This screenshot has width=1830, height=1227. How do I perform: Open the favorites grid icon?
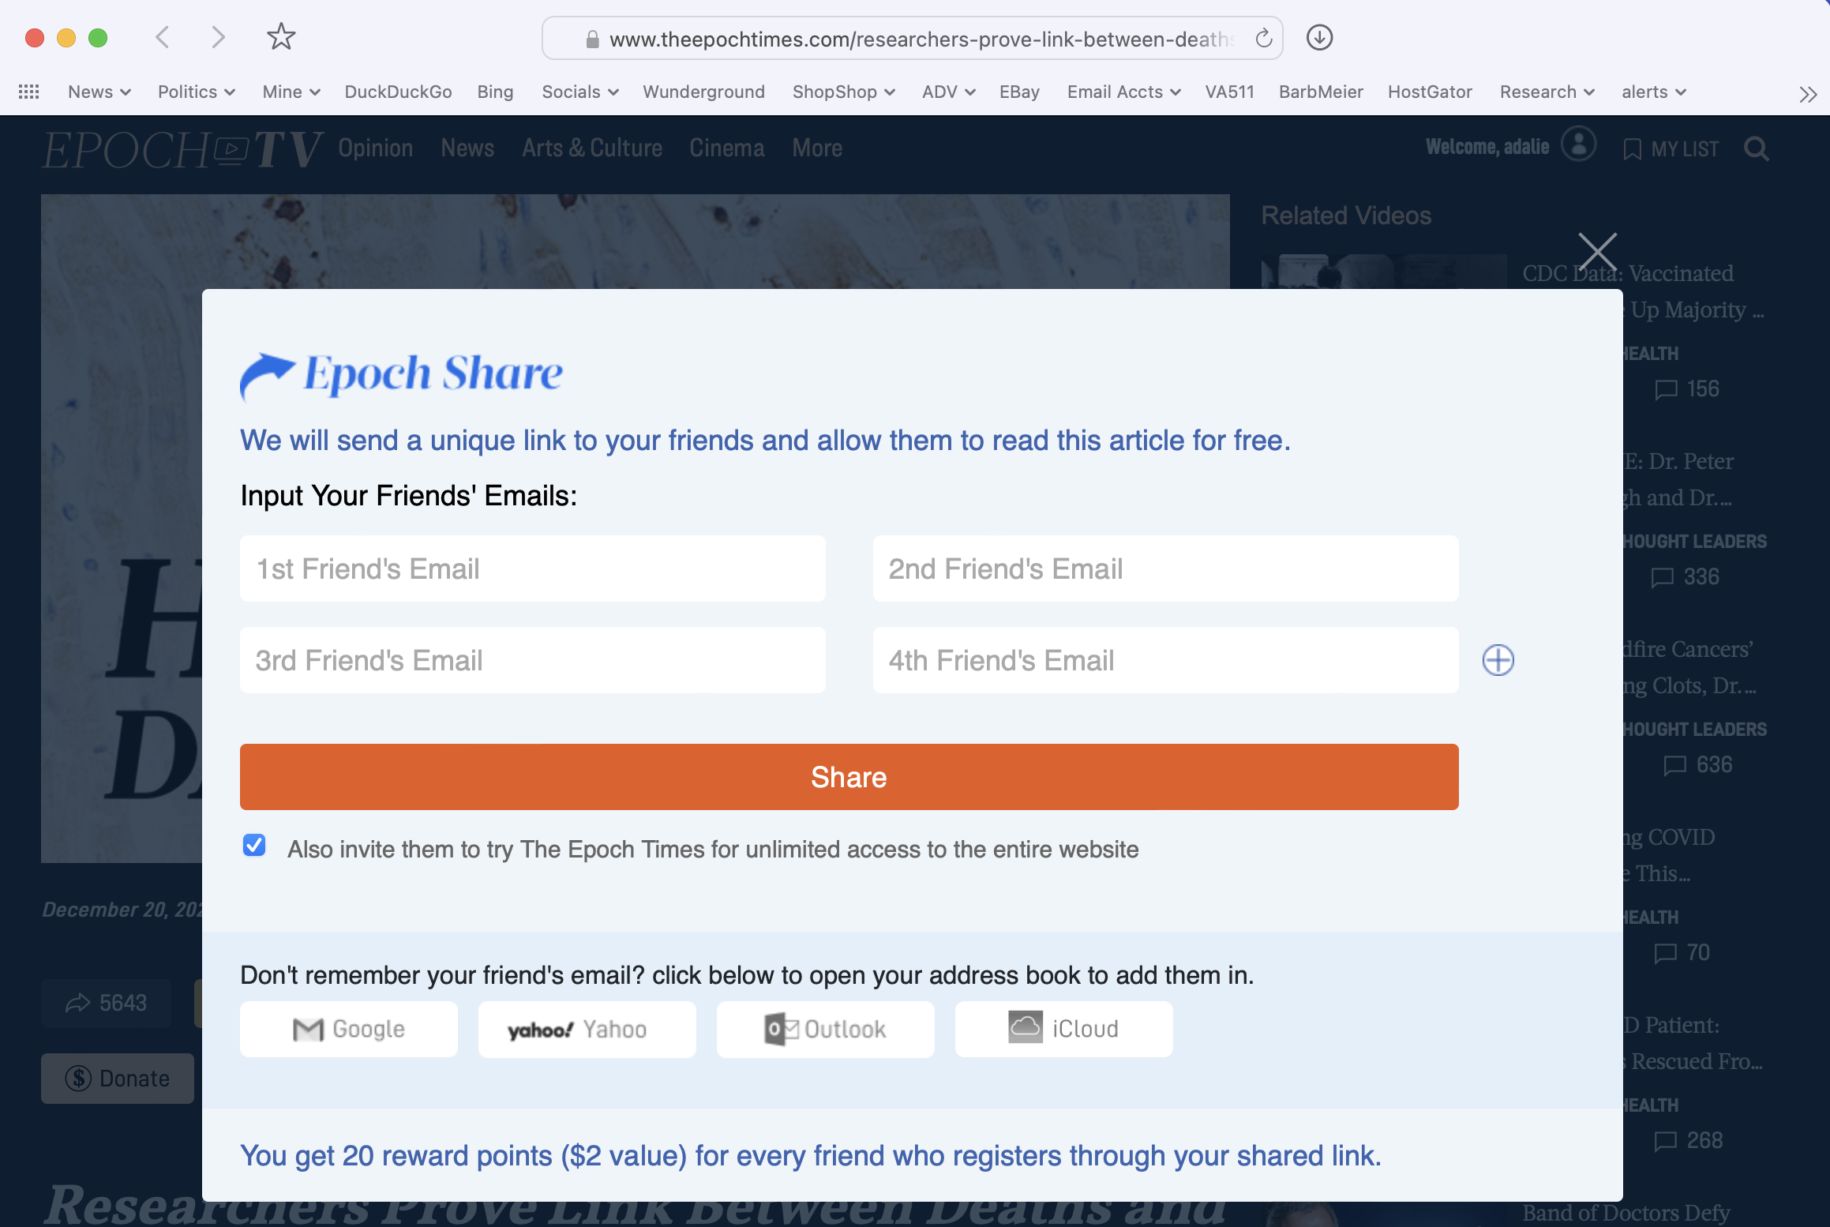click(x=28, y=92)
